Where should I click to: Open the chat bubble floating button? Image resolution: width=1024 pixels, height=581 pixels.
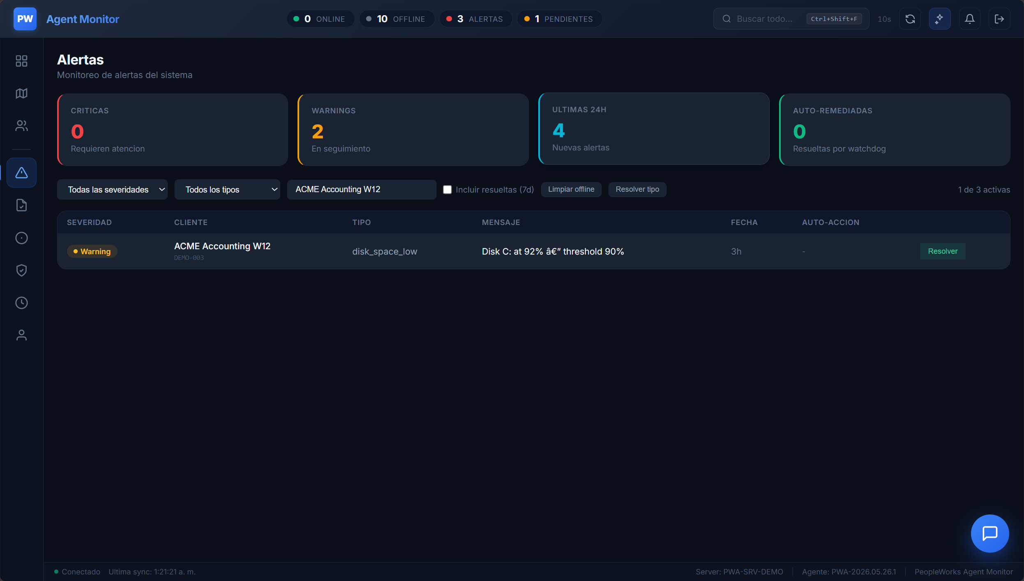click(990, 533)
